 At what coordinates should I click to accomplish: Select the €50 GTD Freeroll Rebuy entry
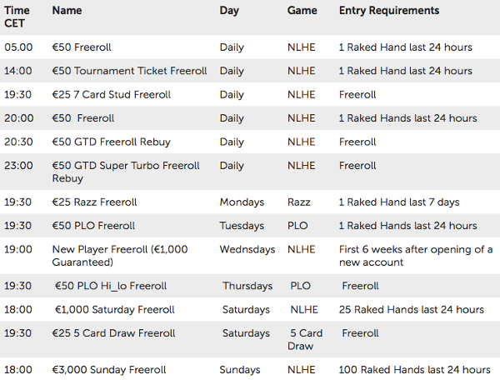112,142
